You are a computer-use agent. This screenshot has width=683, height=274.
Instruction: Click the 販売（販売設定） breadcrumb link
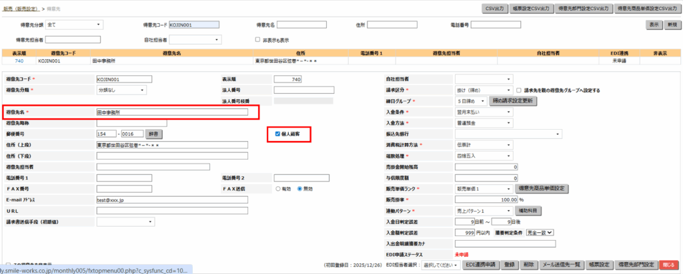[x=21, y=9]
